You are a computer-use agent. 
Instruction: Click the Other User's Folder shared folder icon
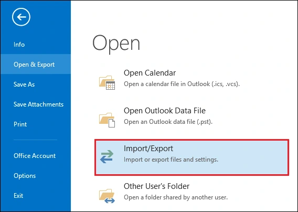(107, 196)
